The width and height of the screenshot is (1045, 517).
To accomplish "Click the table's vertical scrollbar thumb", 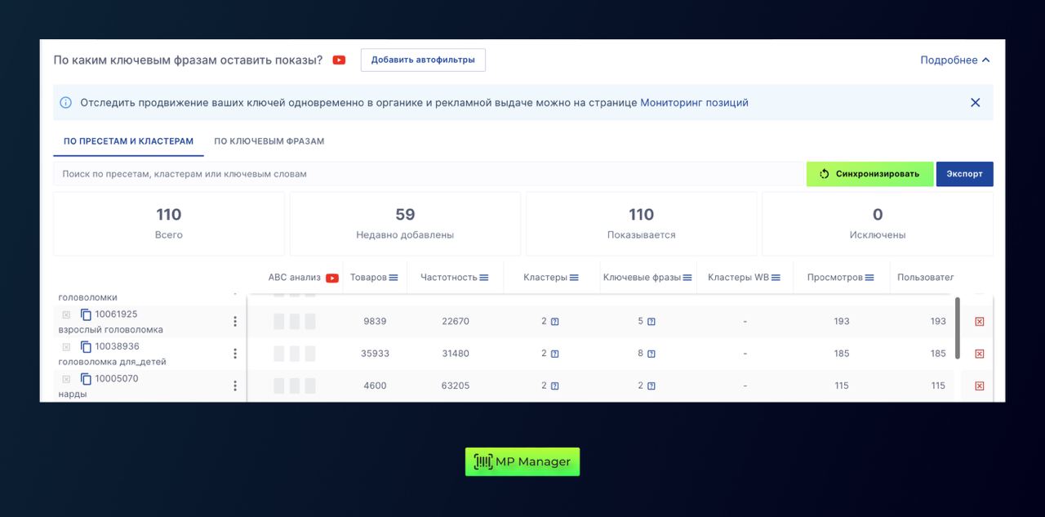I will [958, 327].
